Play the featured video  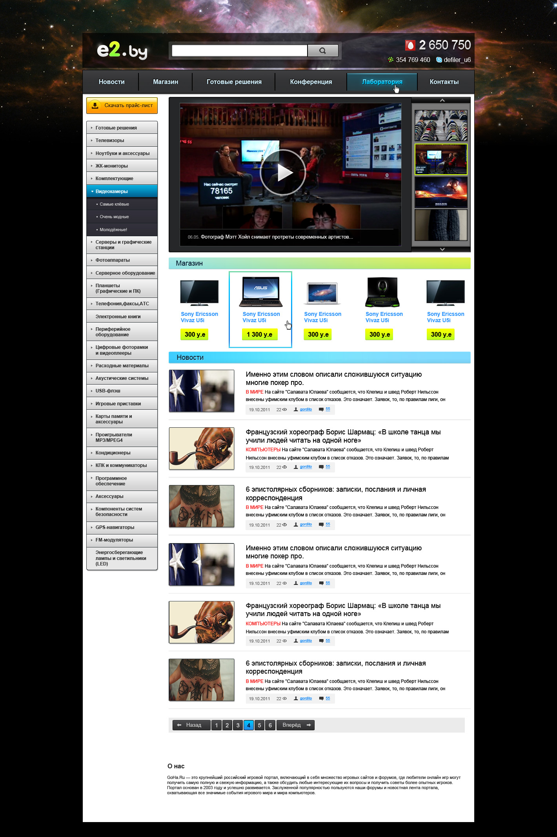283,172
